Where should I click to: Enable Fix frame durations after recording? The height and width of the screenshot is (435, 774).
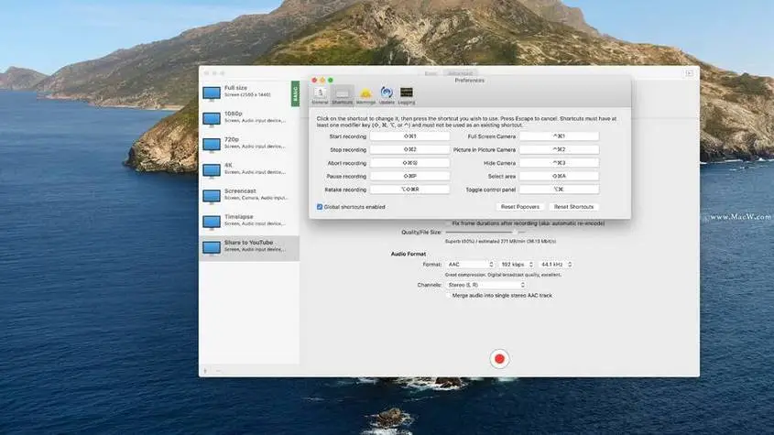pos(448,223)
